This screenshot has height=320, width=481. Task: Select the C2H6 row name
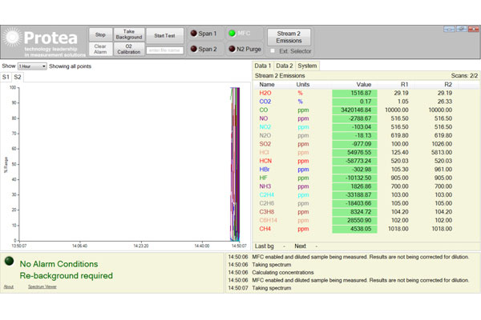pos(267,203)
